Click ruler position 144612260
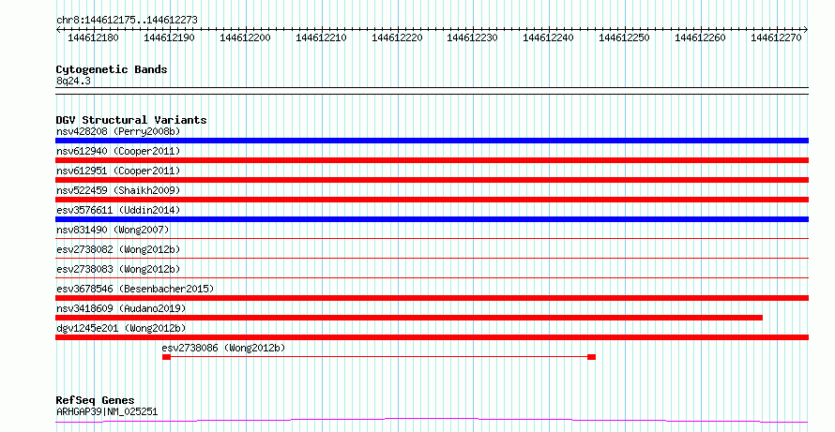 [700, 37]
